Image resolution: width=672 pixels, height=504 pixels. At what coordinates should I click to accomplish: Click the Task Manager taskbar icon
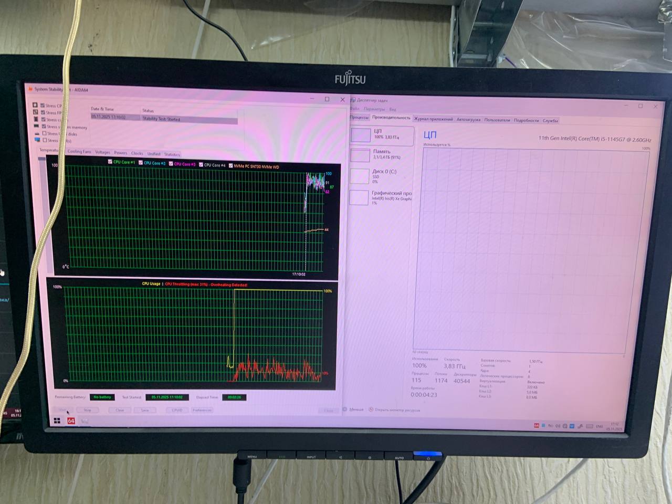tap(85, 421)
